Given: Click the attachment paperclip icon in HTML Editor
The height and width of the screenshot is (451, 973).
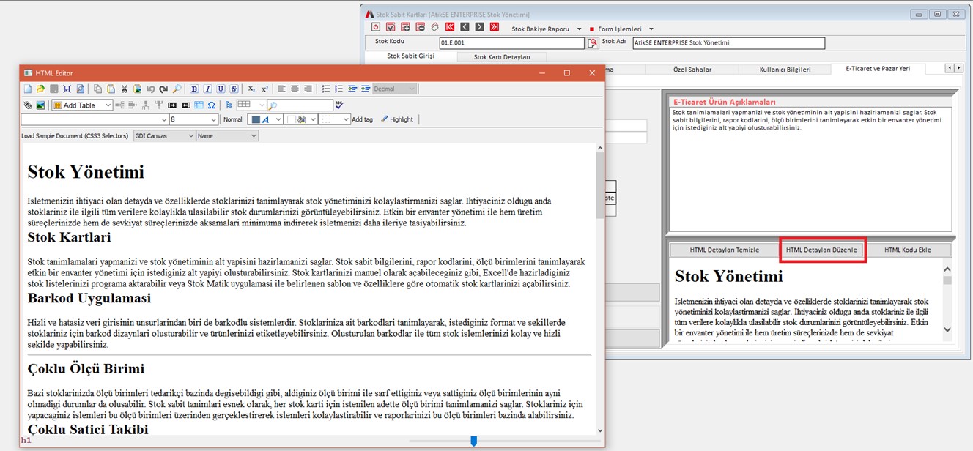Looking at the screenshot, I should (28, 105).
